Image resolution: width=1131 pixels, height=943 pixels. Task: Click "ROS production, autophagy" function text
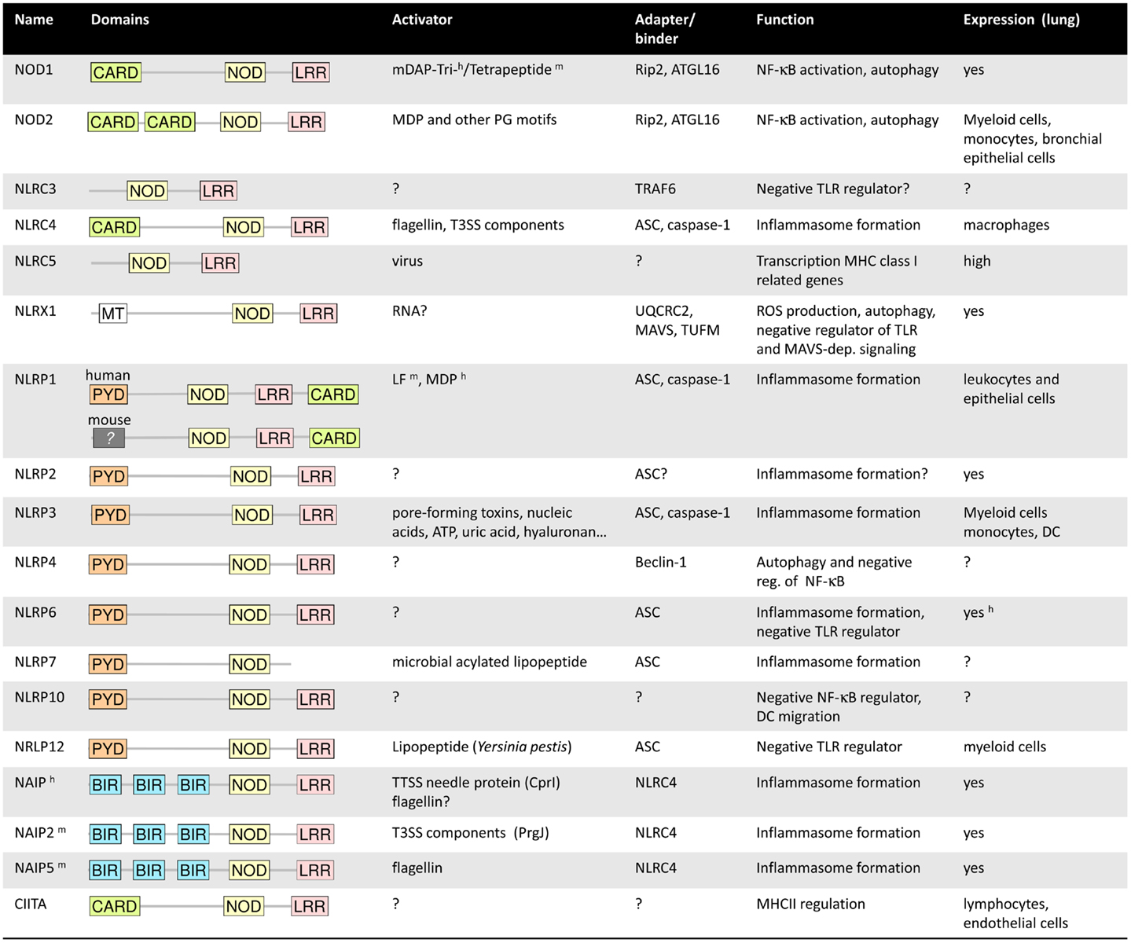846,311
